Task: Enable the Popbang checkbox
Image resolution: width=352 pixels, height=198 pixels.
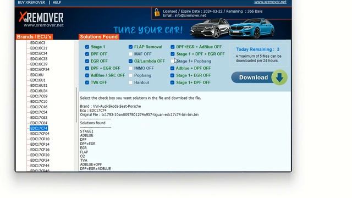Action: (130, 75)
